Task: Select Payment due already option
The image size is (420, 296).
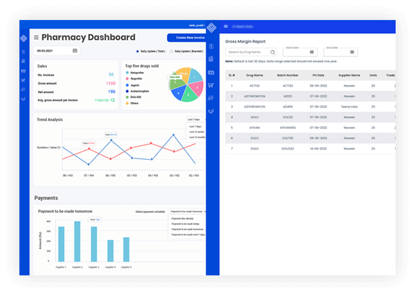Action: (x=183, y=219)
